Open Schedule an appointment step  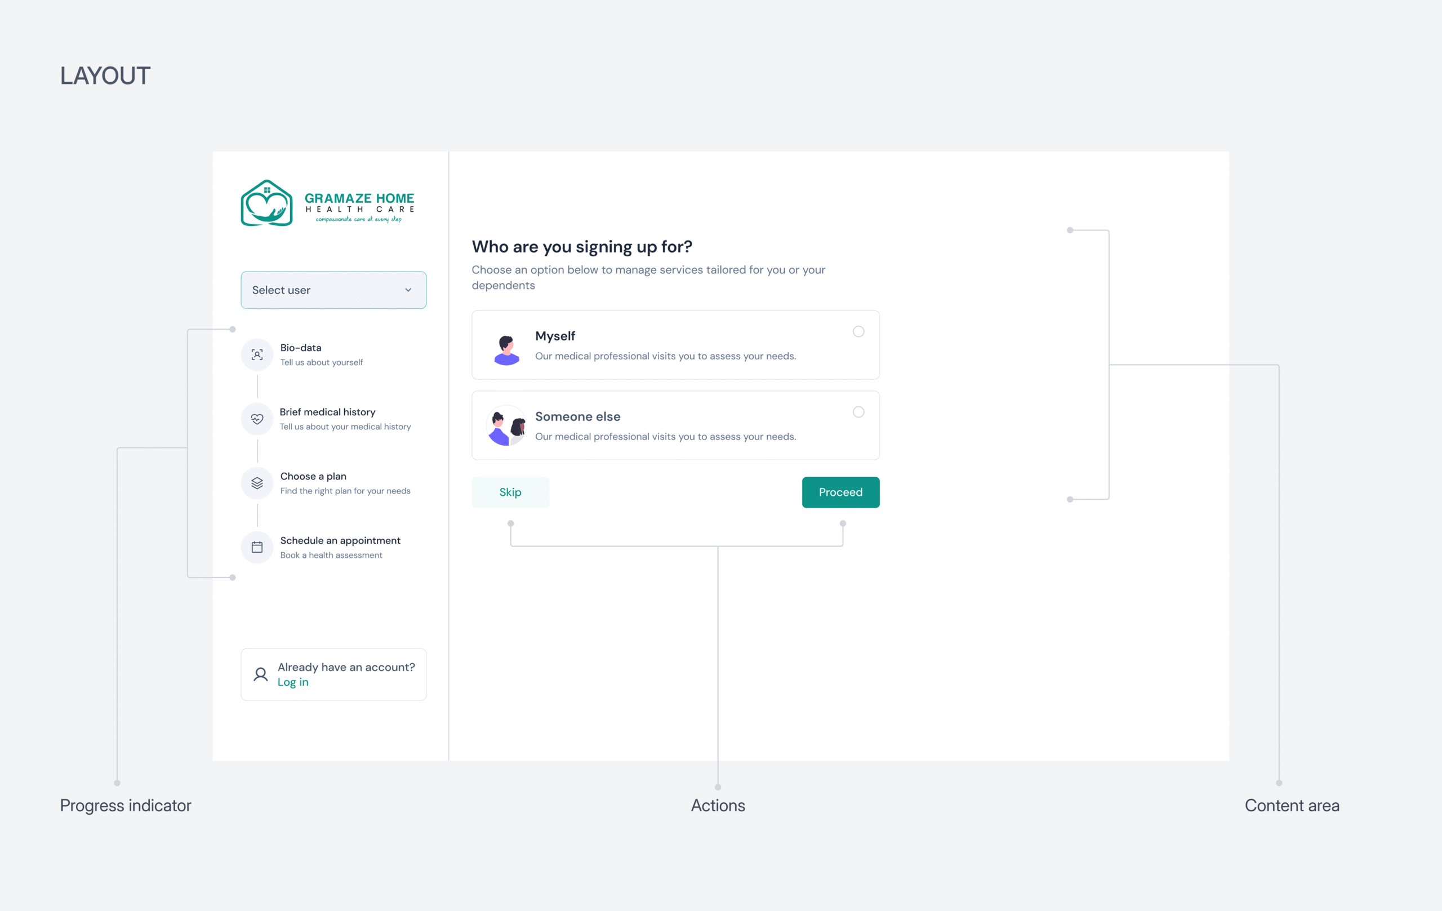click(340, 540)
